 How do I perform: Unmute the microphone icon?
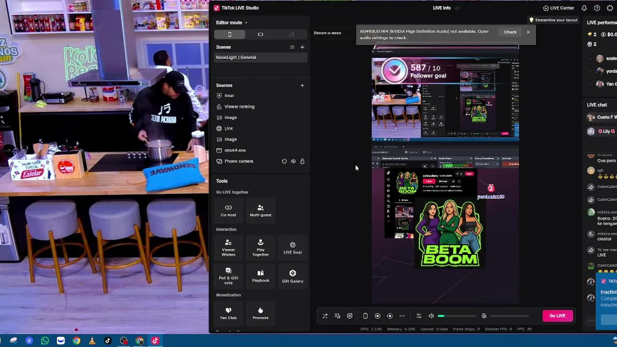click(484, 316)
